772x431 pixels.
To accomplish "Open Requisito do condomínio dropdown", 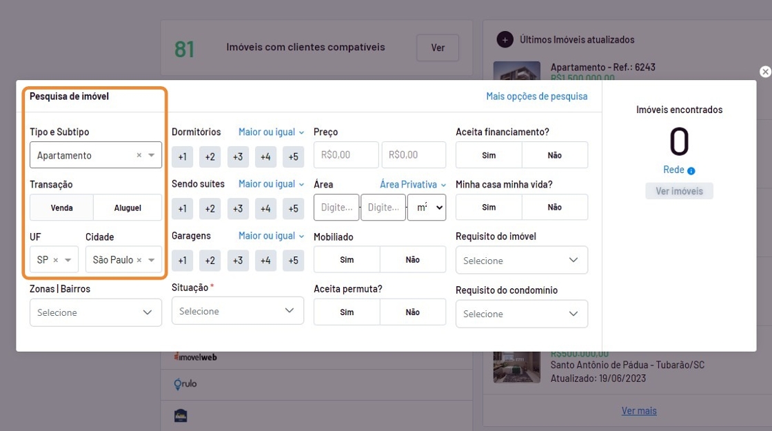I will (521, 314).
